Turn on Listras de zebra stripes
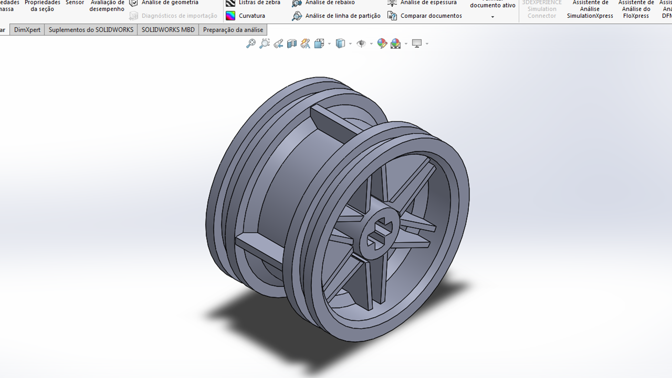 tap(253, 3)
